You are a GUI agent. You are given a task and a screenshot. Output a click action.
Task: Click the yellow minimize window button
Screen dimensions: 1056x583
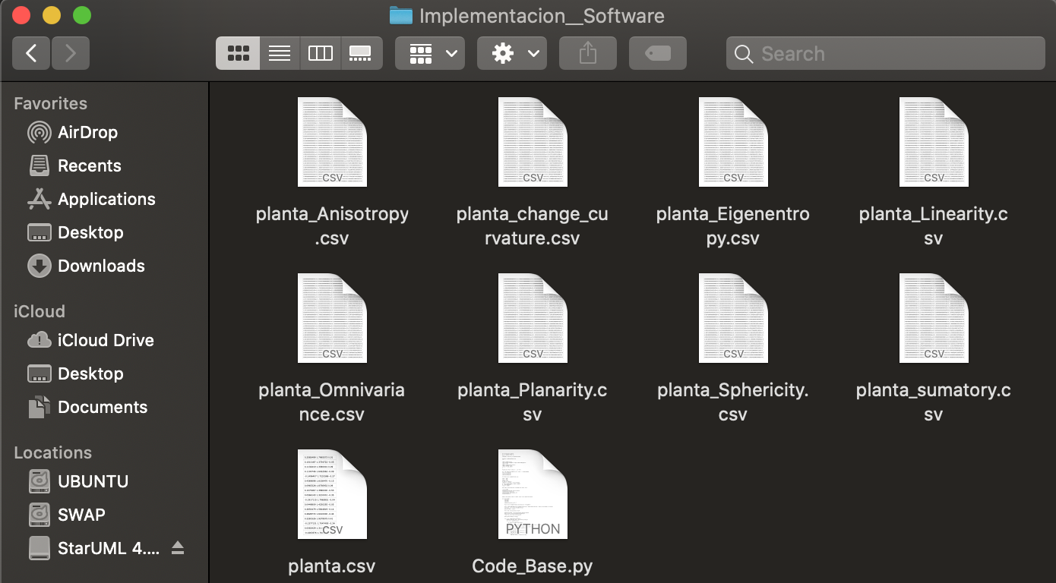click(51, 15)
